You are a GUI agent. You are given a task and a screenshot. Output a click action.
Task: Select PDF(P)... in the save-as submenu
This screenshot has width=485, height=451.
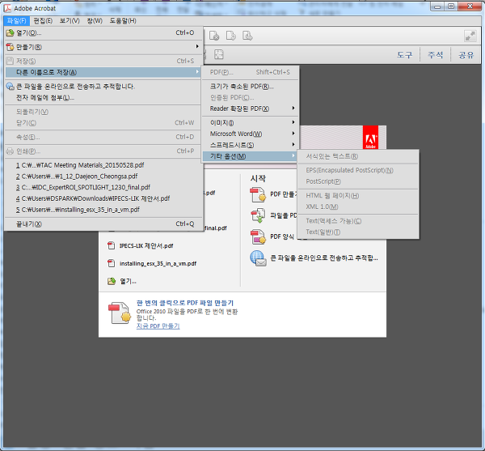[x=251, y=72]
